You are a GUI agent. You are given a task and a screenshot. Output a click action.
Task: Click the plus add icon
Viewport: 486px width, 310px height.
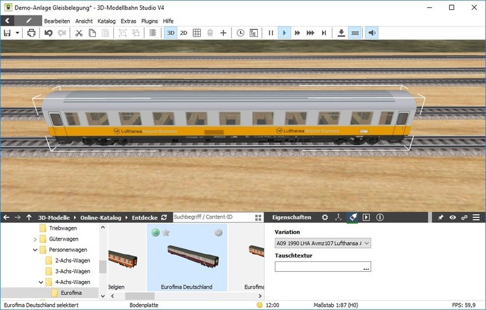point(223,33)
